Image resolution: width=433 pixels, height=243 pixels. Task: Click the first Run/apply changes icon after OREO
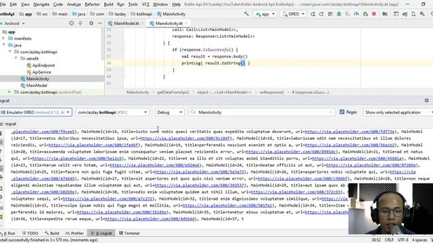(313, 13)
